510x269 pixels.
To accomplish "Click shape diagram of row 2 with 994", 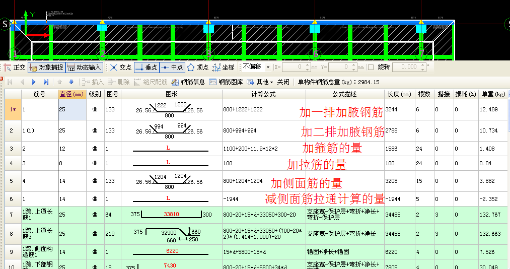I will 171,130.
